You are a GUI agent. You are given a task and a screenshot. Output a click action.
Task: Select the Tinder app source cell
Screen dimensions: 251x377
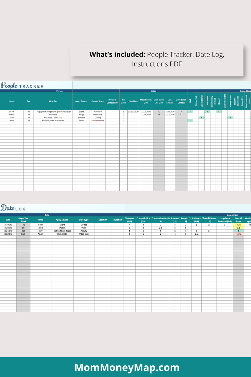pos(81,120)
